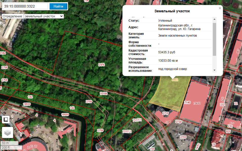The image size is (242, 151).
Task: Select parcel 2476 on the map
Action: point(101,65)
